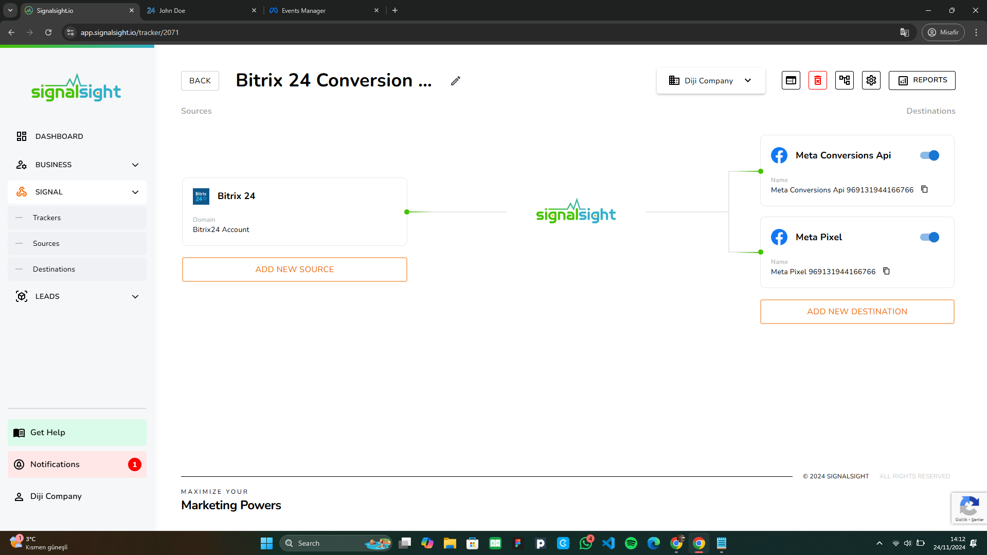Screen dimensions: 987x555
Task: Click the red delete tracker trash icon
Action: (817, 80)
